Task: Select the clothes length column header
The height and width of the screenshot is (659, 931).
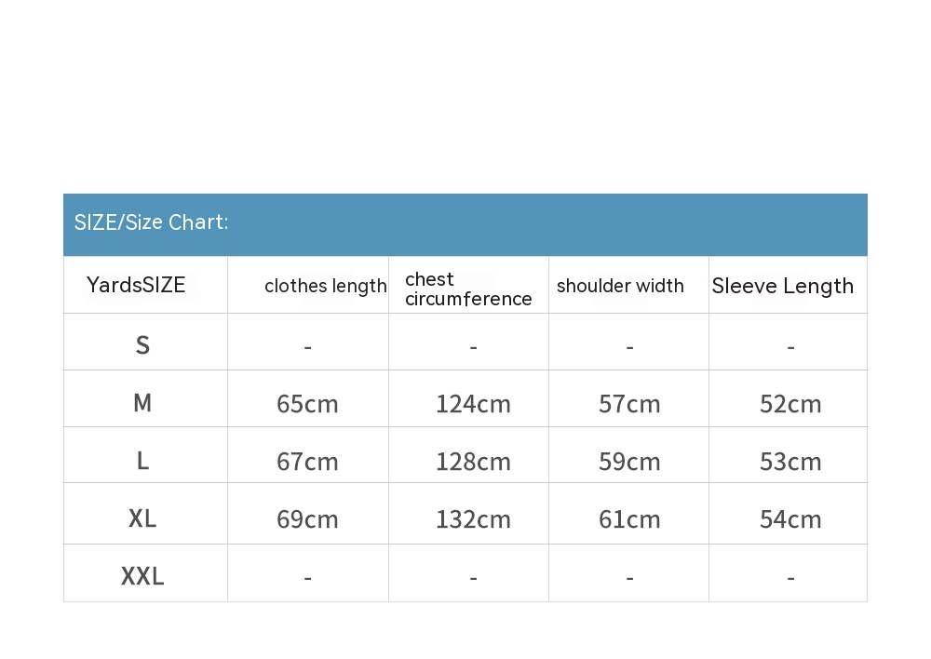Action: 325,287
